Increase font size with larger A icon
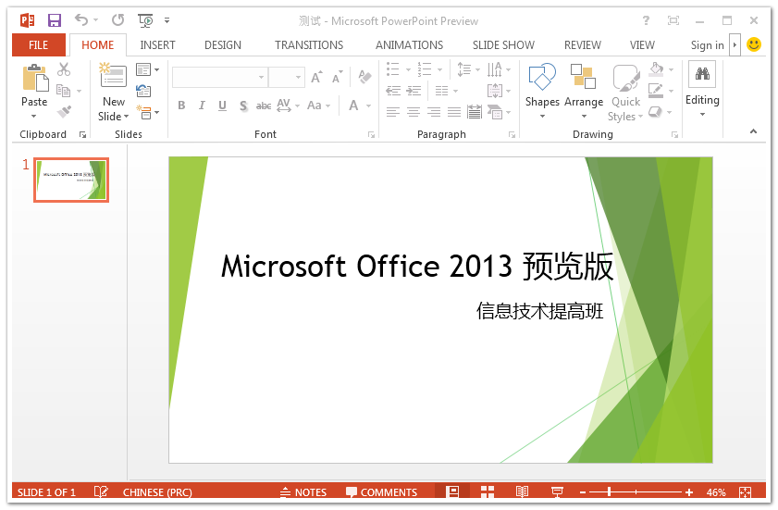 click(x=316, y=77)
